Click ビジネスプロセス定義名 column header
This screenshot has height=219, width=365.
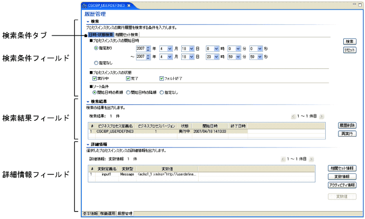[115, 126]
